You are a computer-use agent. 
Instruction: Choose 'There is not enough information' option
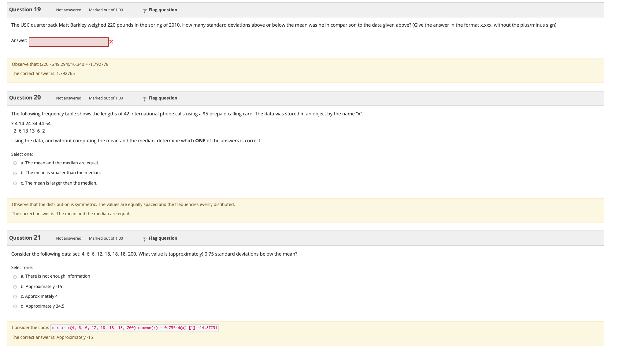(15, 277)
